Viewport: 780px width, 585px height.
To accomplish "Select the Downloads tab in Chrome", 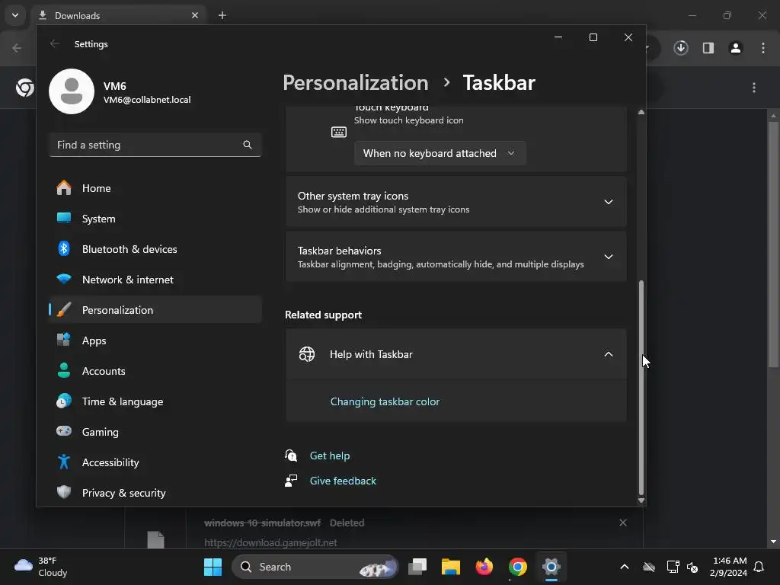I will click(x=120, y=15).
